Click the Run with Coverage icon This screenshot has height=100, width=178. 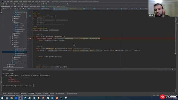point(44,4)
